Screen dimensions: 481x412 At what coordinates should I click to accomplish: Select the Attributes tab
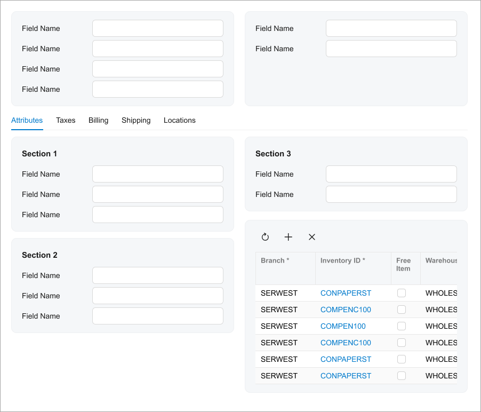point(27,120)
